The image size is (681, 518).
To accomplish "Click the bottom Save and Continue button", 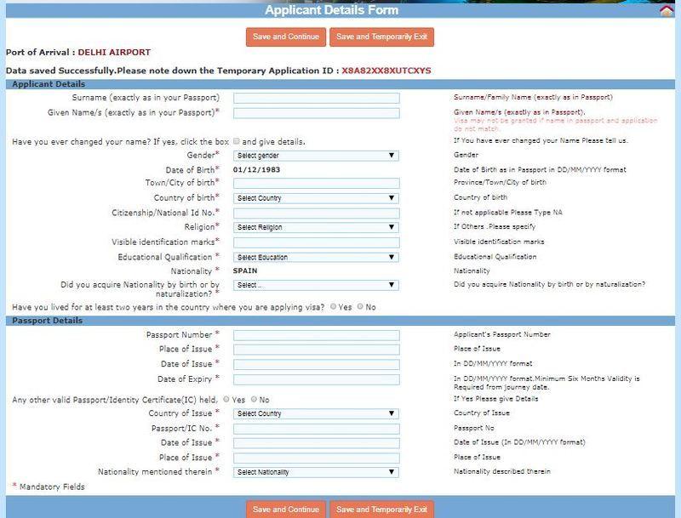I will pos(286,509).
